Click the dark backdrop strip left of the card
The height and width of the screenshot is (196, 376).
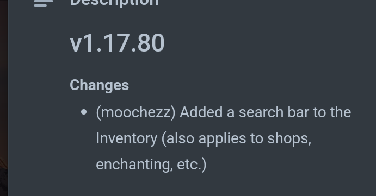tap(4, 98)
